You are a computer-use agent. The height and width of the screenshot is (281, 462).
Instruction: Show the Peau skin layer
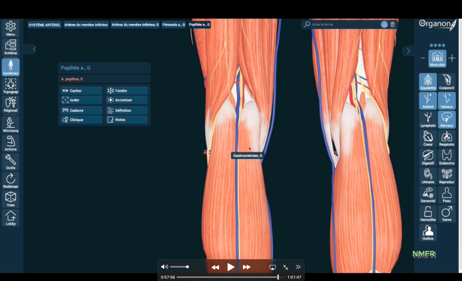(447, 195)
